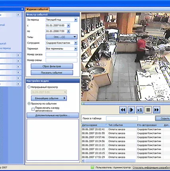Click the rewind playback button

(x=123, y=110)
